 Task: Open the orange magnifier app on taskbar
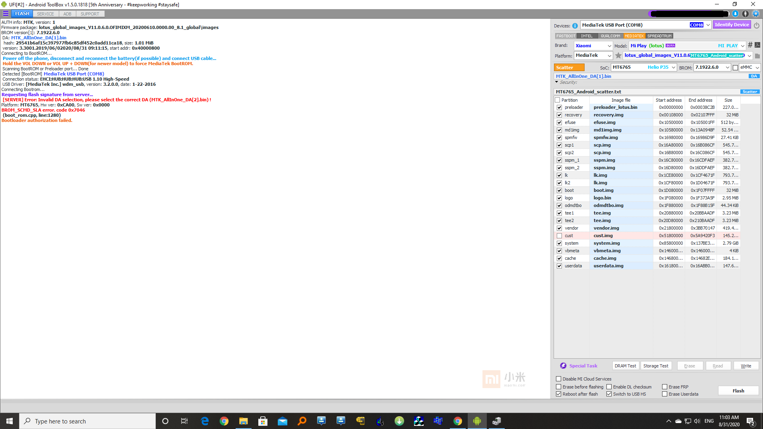[302, 421]
